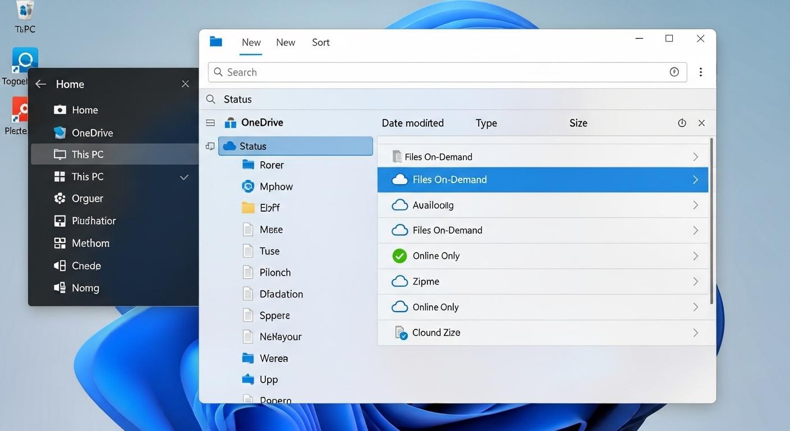Open the three-dot See more menu
790x431 pixels.
[701, 72]
